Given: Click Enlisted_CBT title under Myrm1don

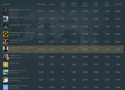Looking at the screenshot, I should click(x=14, y=73).
